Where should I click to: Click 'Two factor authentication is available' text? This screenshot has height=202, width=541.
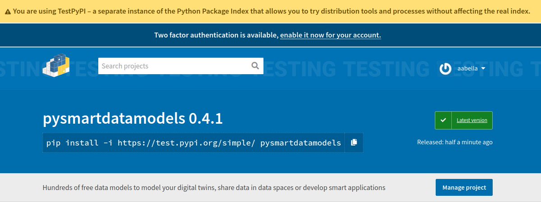pyautogui.click(x=216, y=35)
